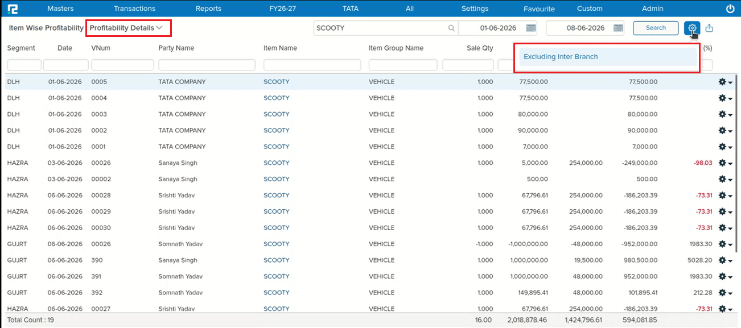This screenshot has height=328, width=741.
Task: Open the All segment selector
Action: tap(410, 9)
